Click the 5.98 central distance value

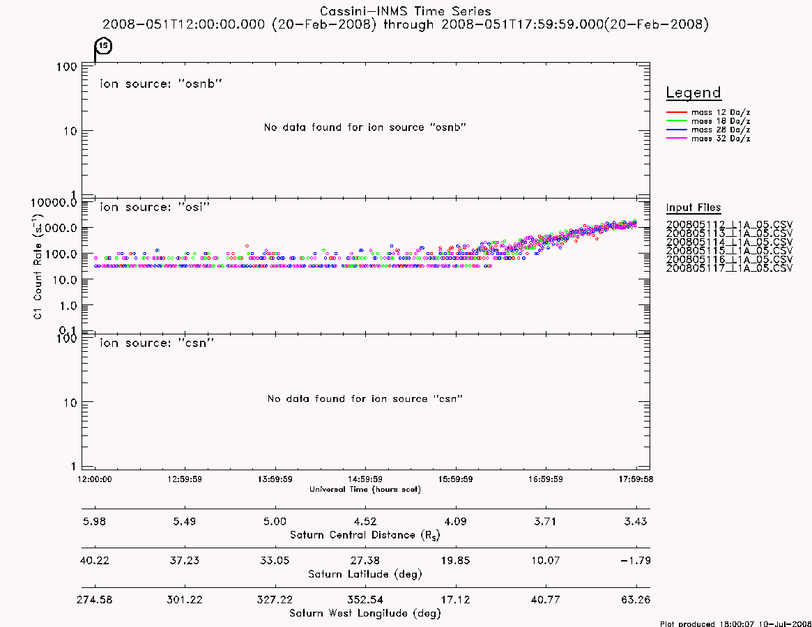point(95,521)
